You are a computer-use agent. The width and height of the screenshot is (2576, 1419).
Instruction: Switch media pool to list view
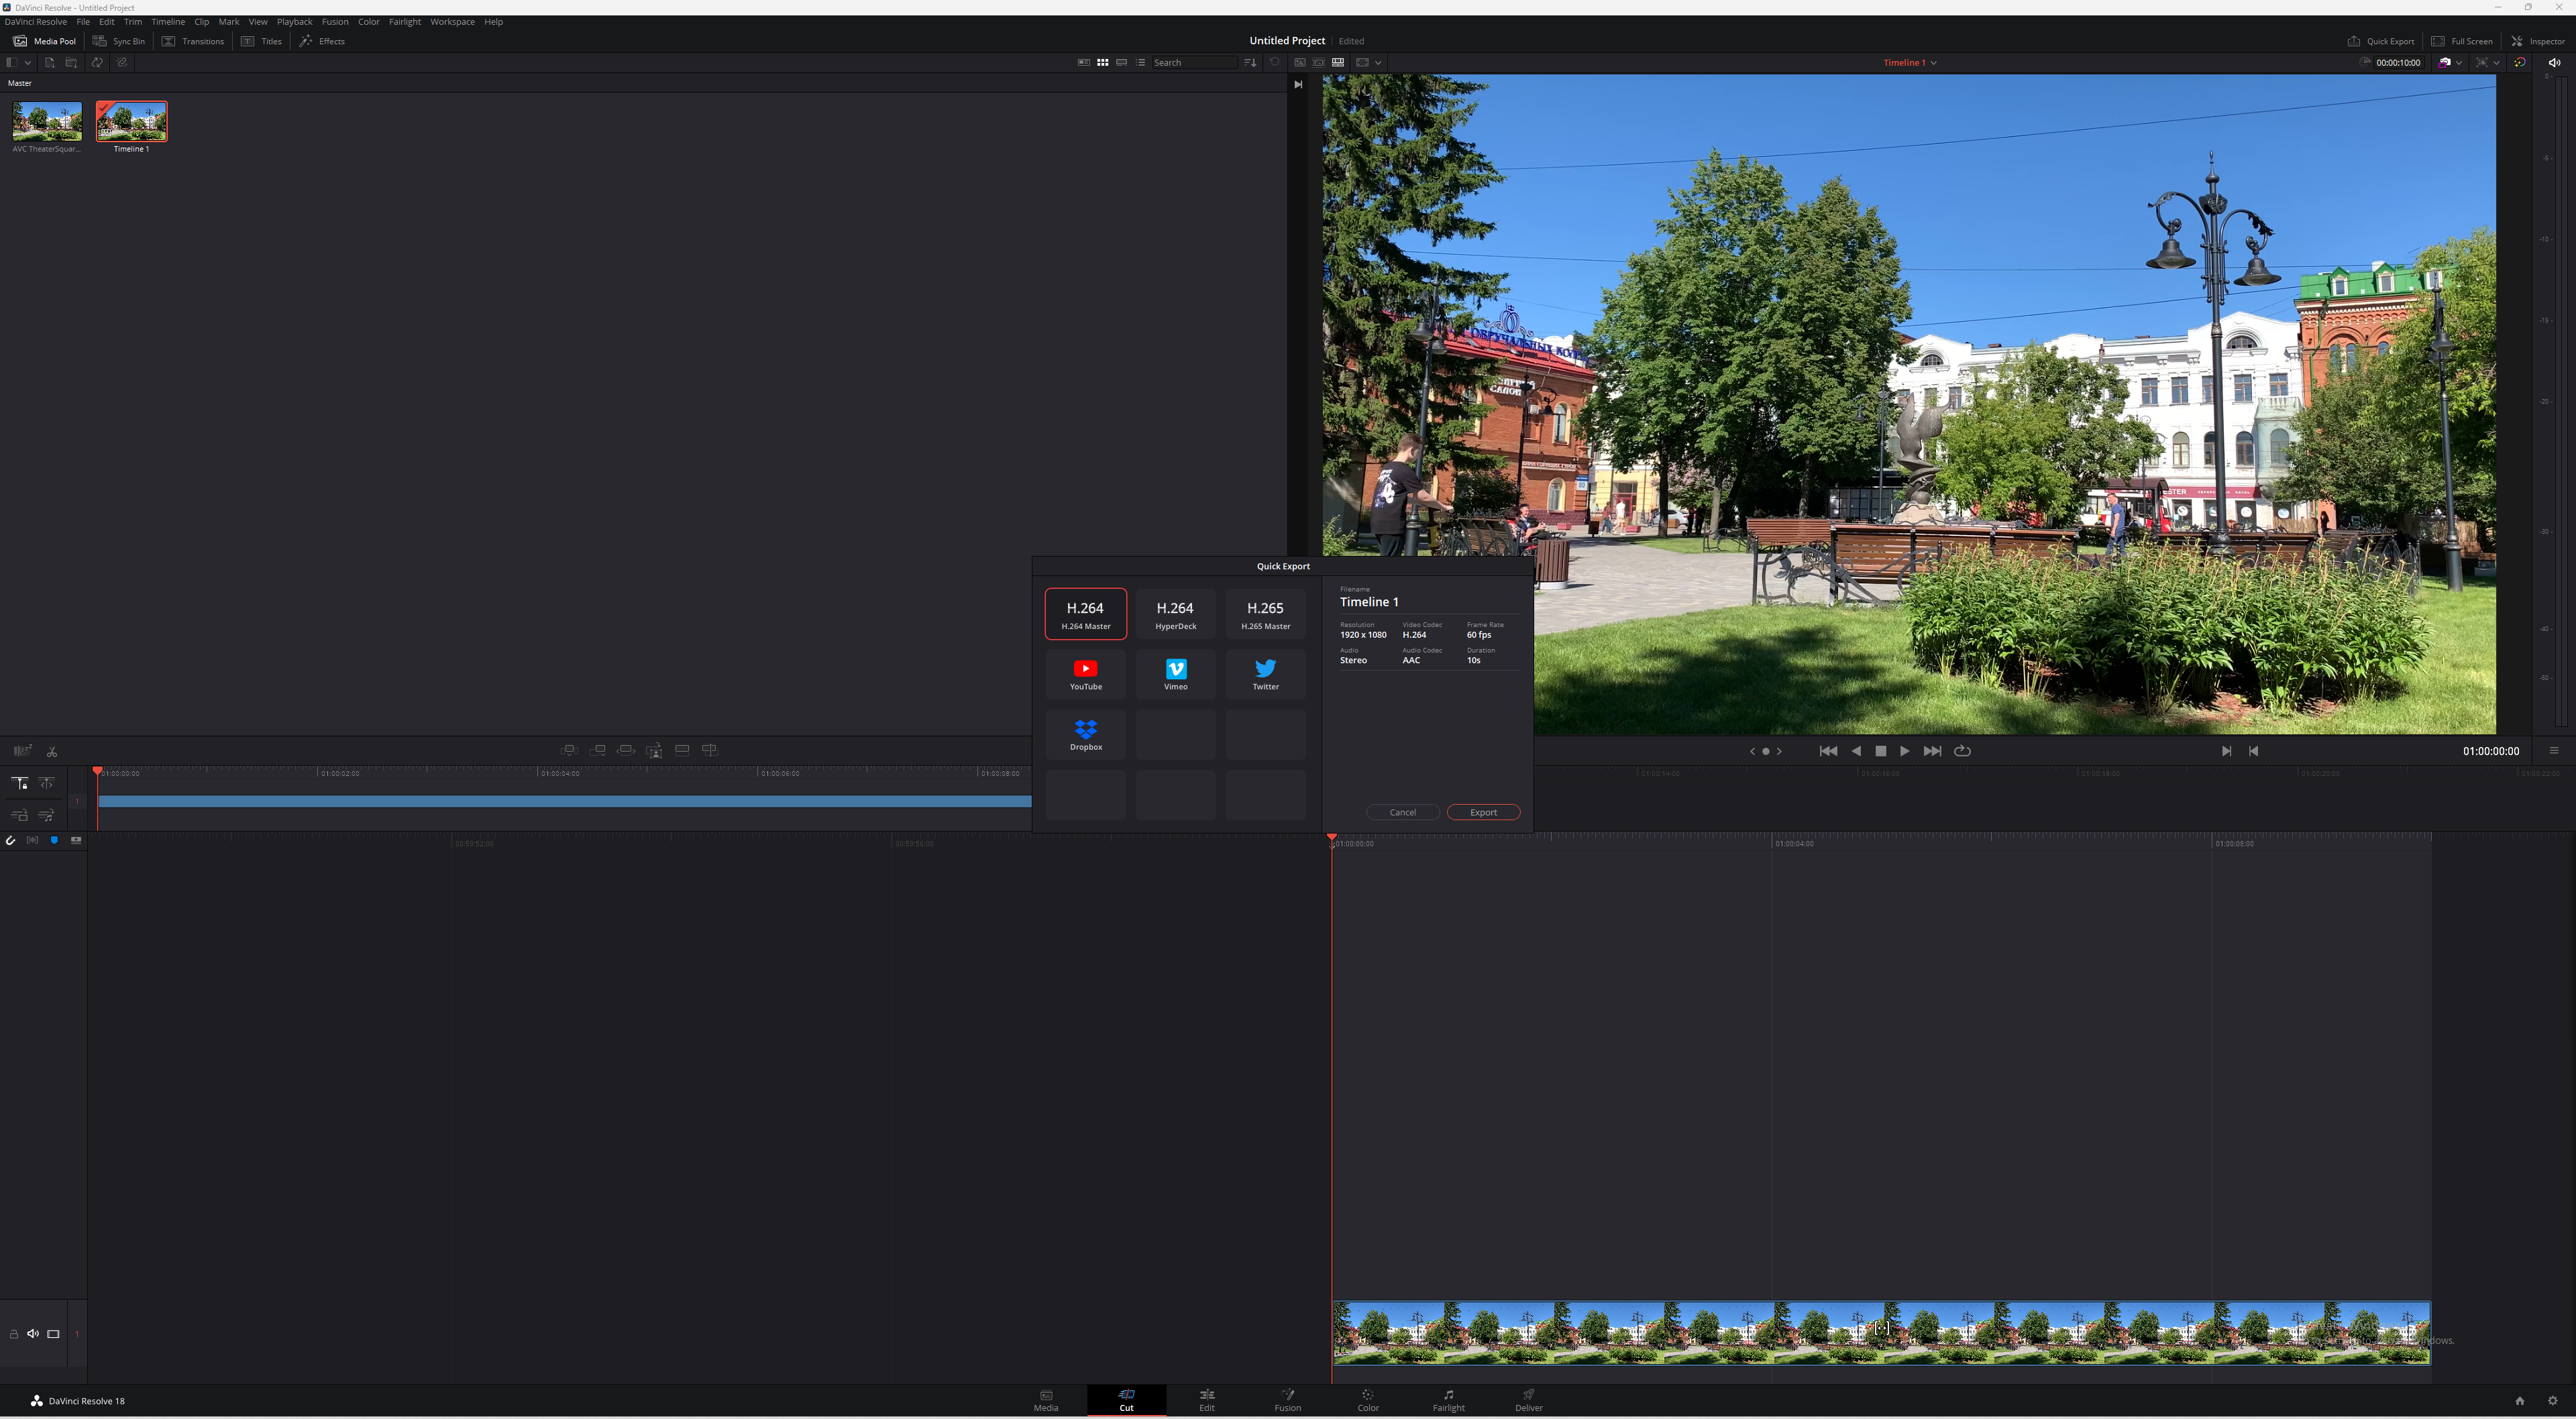click(x=1140, y=63)
